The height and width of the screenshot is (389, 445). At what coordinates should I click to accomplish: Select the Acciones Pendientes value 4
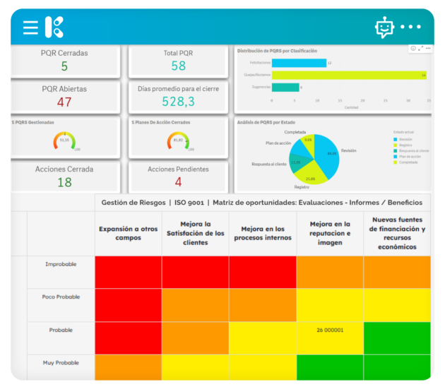click(x=178, y=182)
